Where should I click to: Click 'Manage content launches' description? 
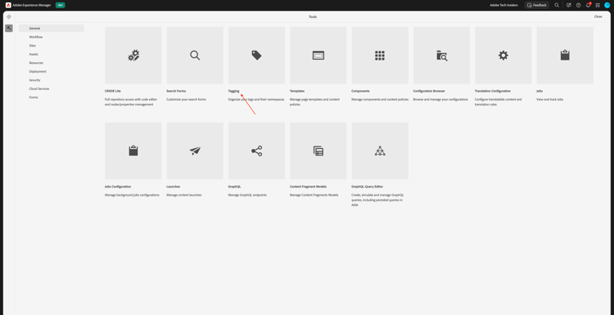click(184, 195)
